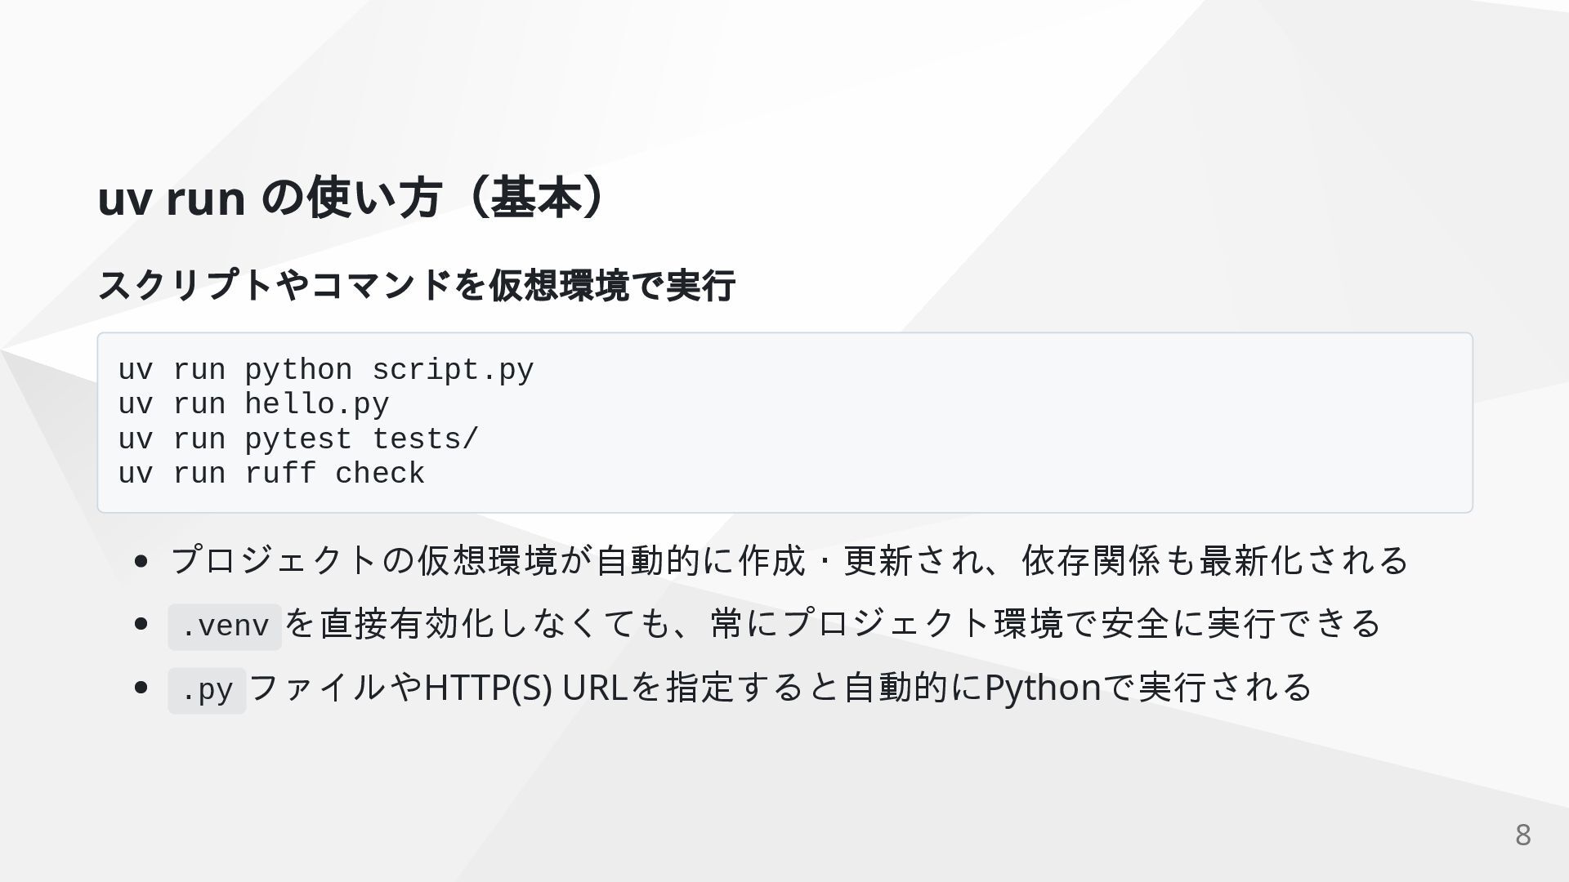Click the code line 'uv run ruff check'
The image size is (1569, 882).
tap(271, 474)
